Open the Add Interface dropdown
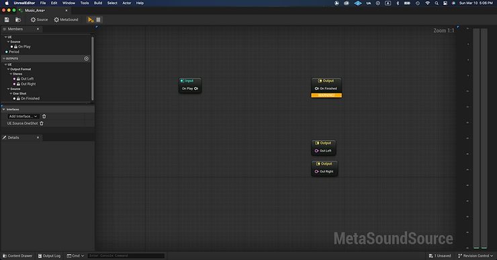This screenshot has height=260, width=497. coord(23,116)
